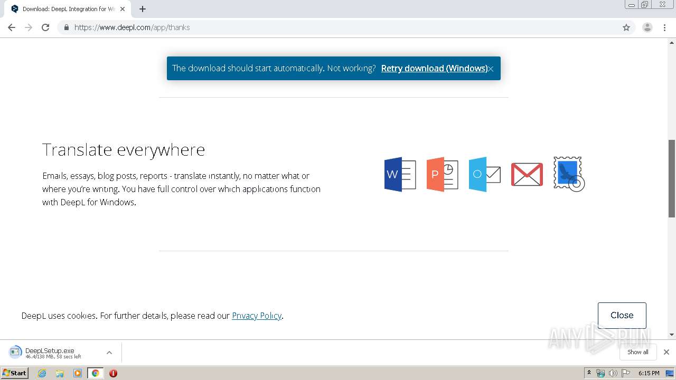Open the Windows Start menu

(15, 373)
